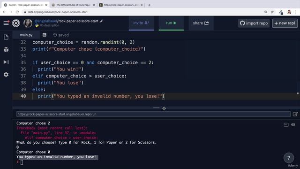Click import repo button
This screenshot has height=169, width=300.
[x=254, y=23]
